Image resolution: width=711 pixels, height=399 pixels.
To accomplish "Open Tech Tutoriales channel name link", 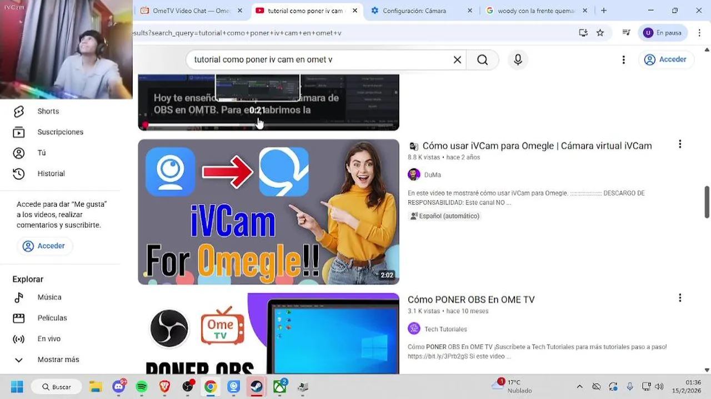I will [445, 329].
